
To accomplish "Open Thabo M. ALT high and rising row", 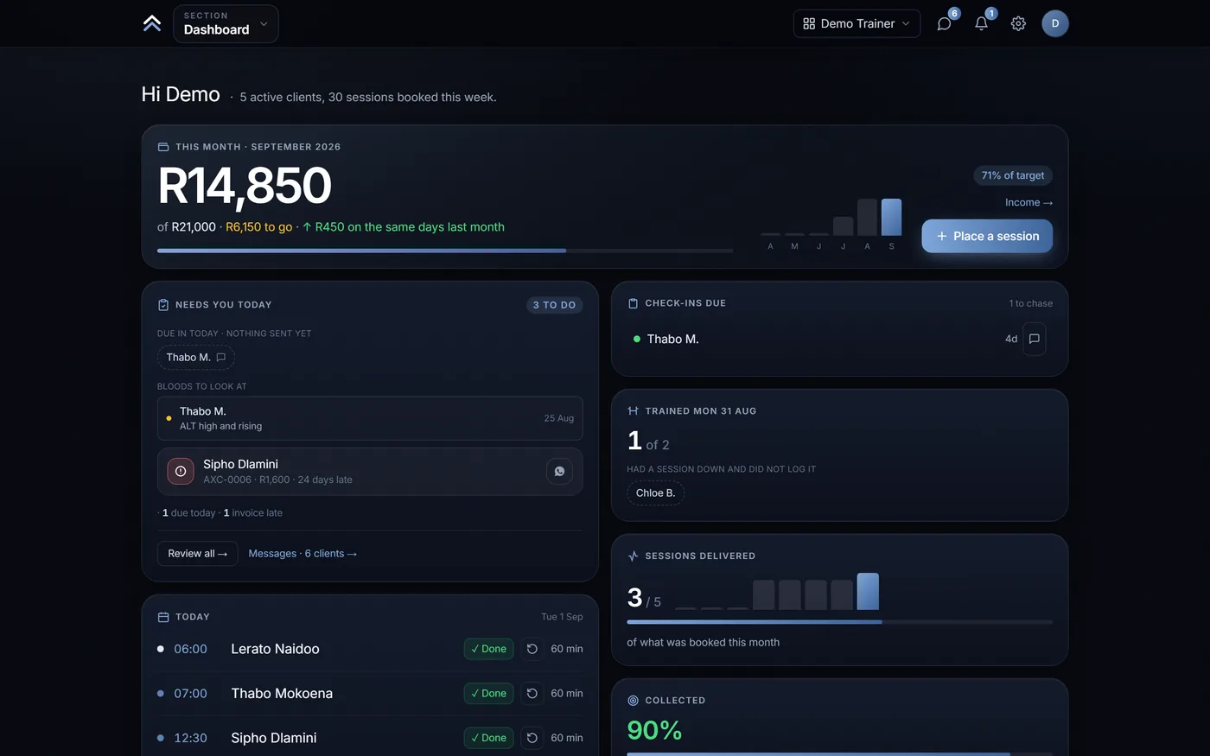I will click(x=370, y=418).
